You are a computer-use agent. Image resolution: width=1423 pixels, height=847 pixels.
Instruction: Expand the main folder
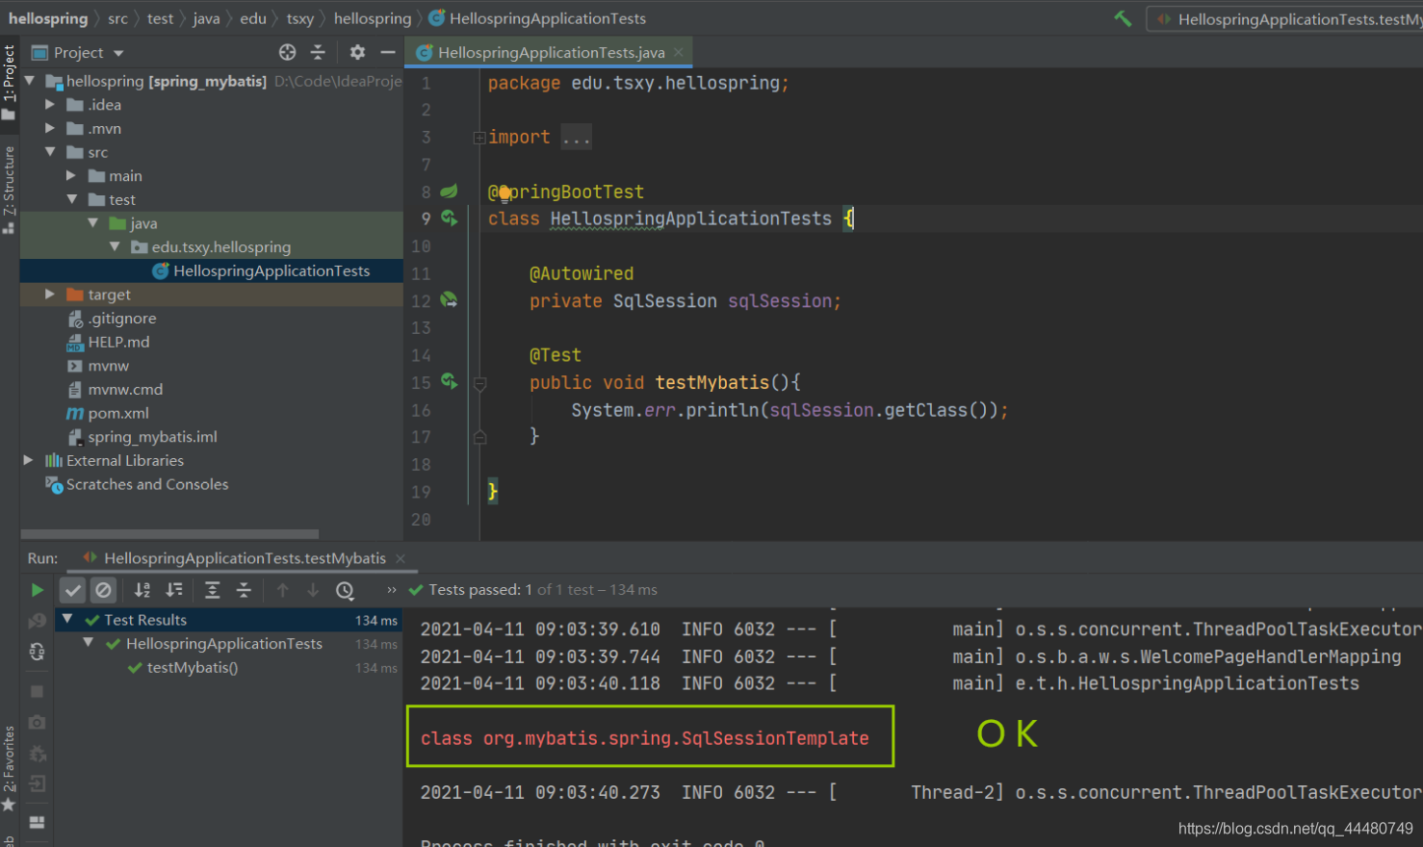71,175
